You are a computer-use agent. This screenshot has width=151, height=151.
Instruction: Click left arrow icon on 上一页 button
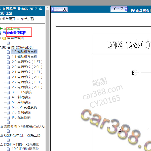(x=52, y=9)
